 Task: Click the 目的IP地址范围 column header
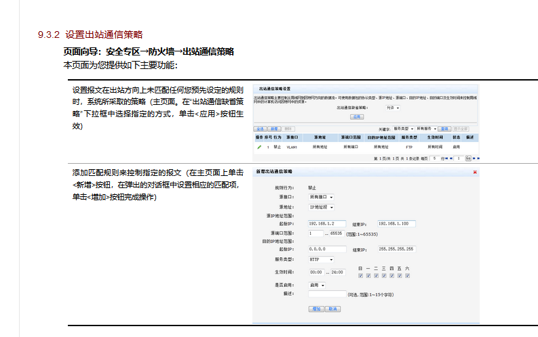(x=381, y=137)
